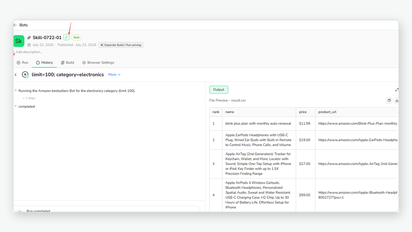The image size is (412, 232).
Task: Select the $99.00 price cell
Action: 306,195
